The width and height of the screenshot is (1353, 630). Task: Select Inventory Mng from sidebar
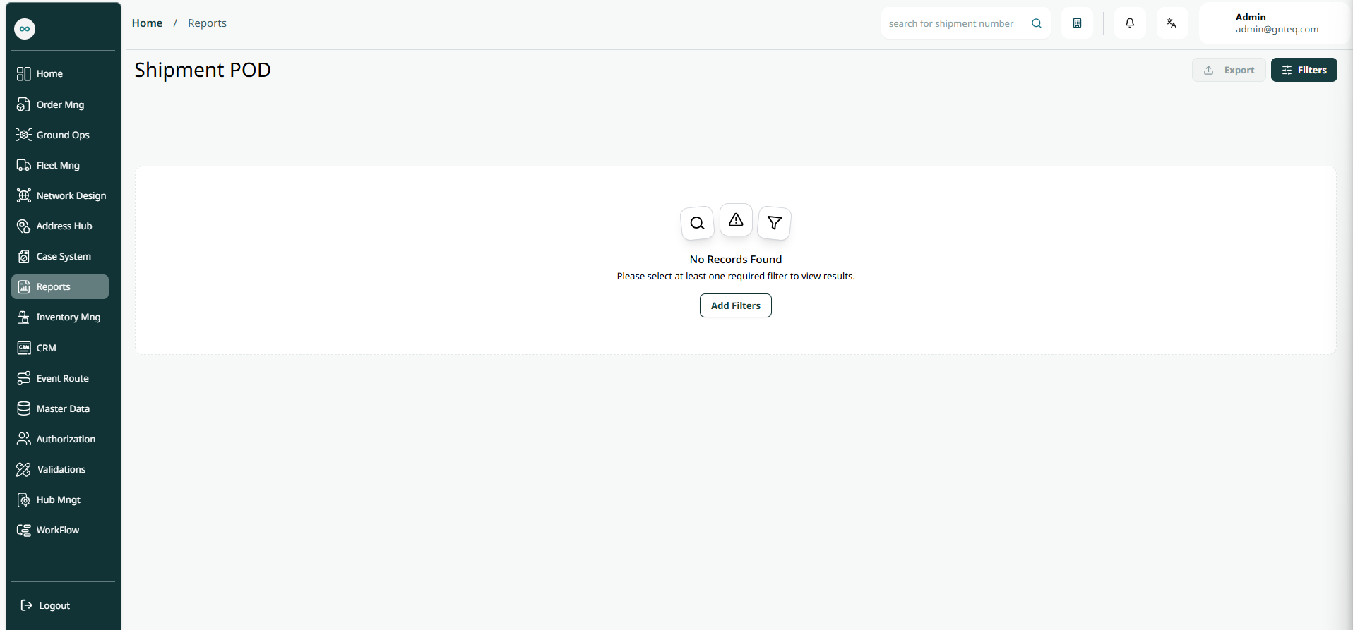point(68,317)
